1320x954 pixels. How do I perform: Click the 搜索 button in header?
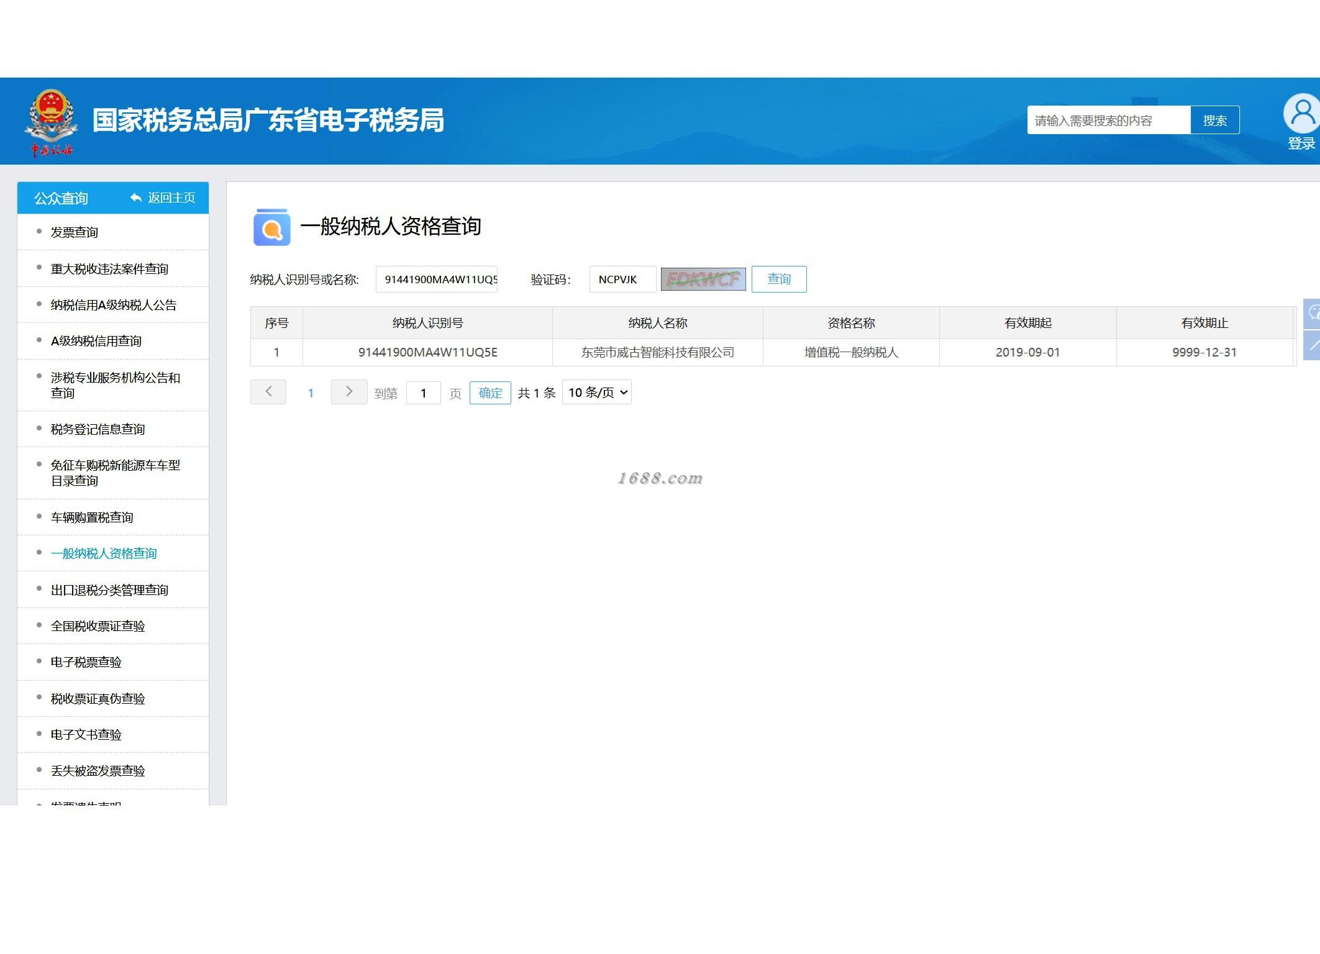click(1214, 120)
